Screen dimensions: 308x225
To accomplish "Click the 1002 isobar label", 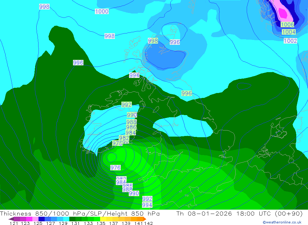I will (x=290, y=41).
